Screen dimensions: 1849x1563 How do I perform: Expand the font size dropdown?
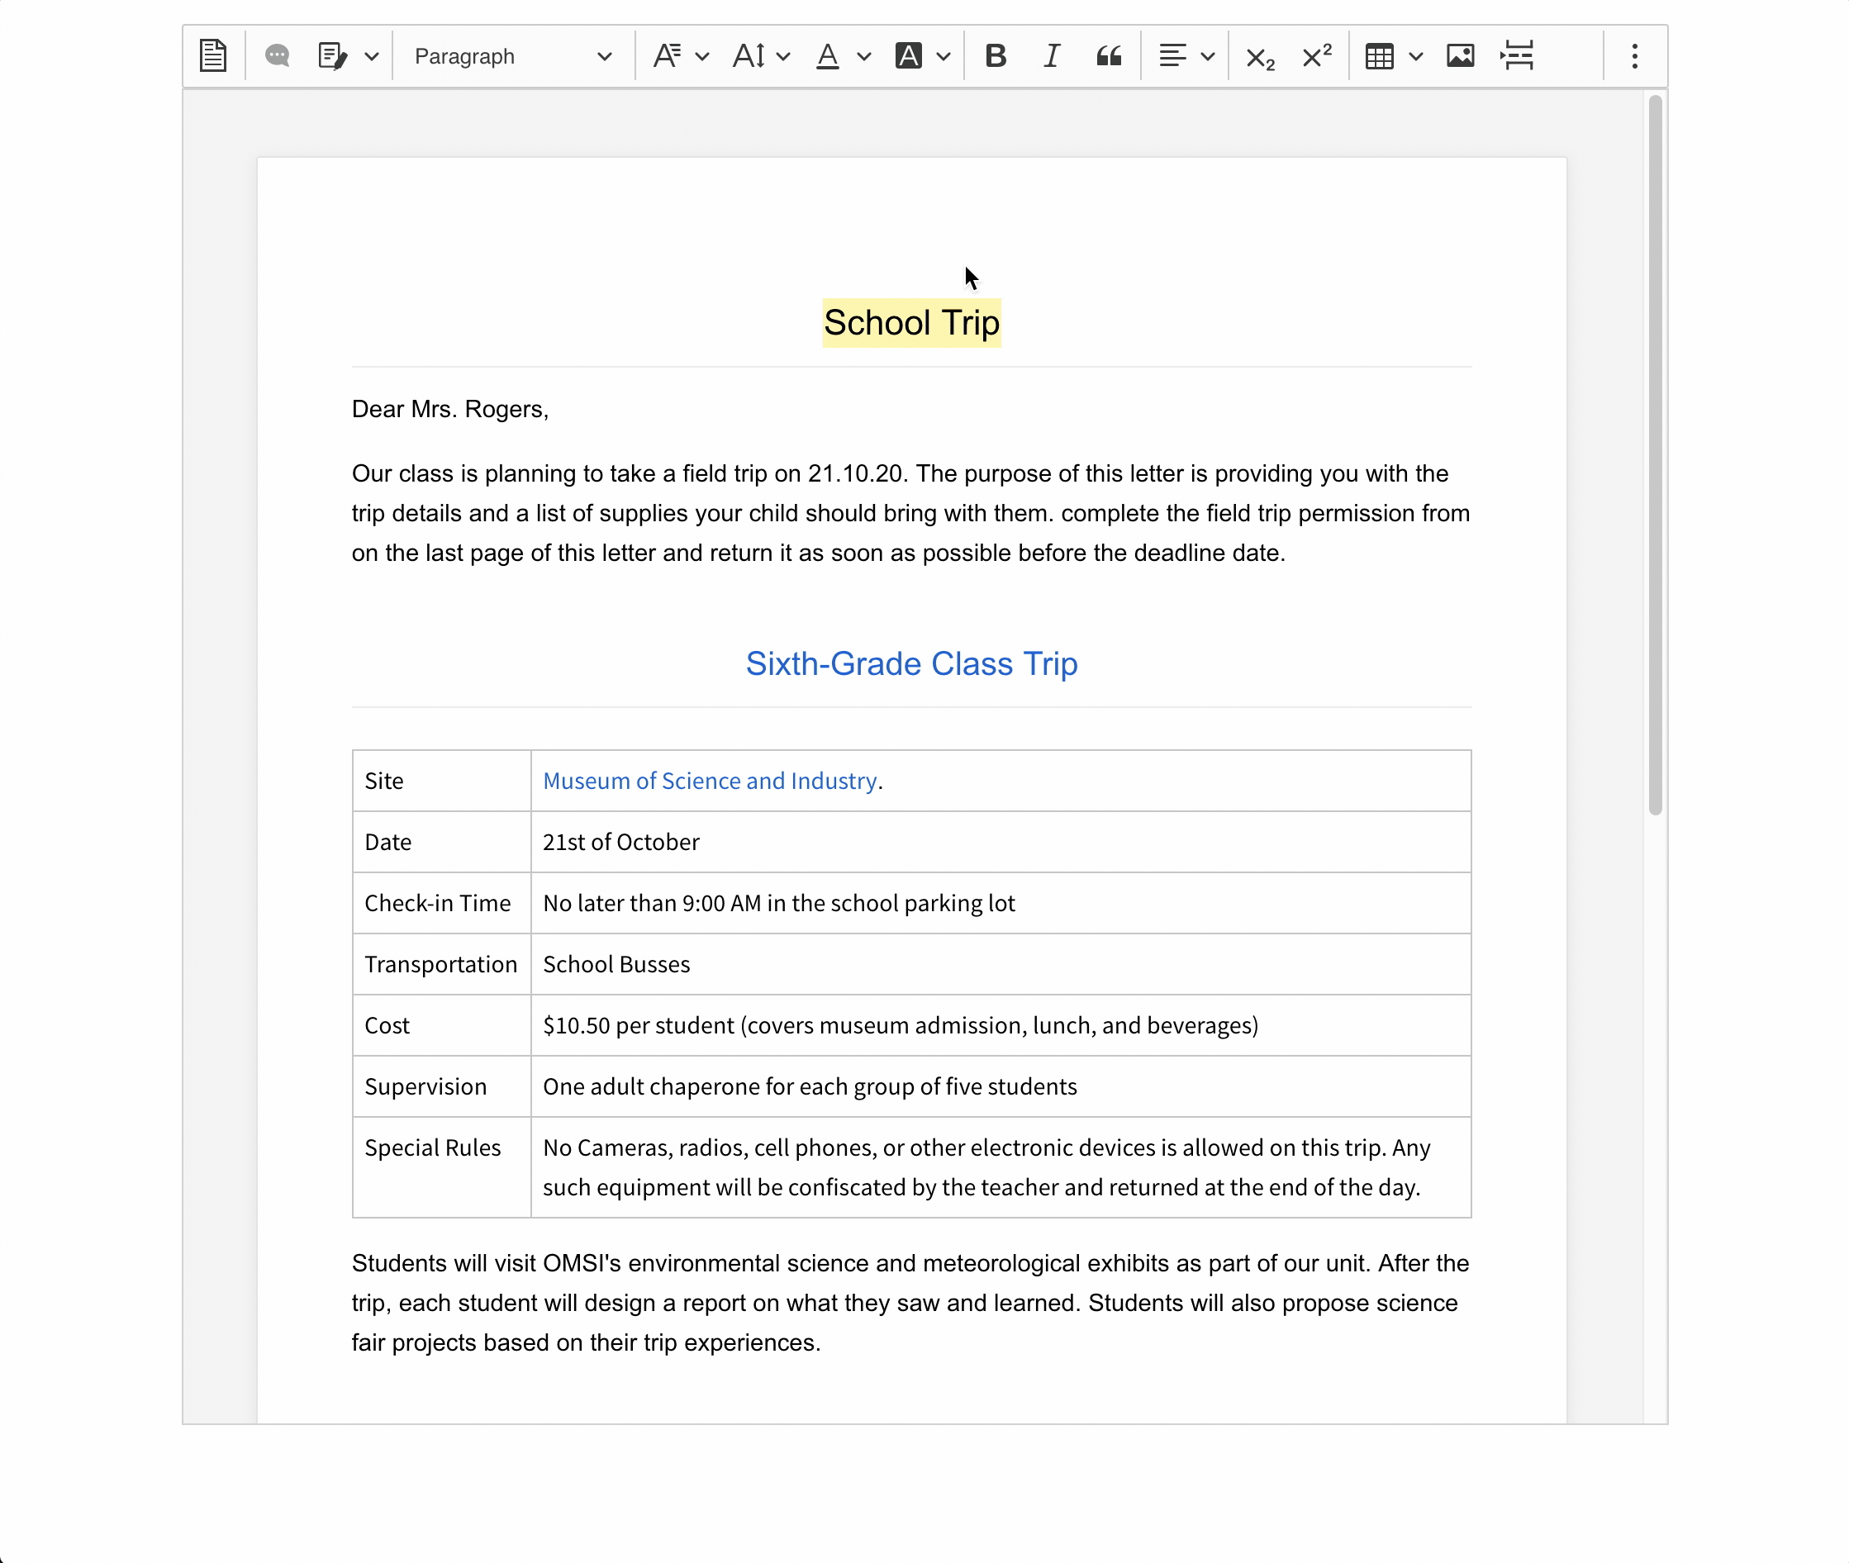(760, 56)
